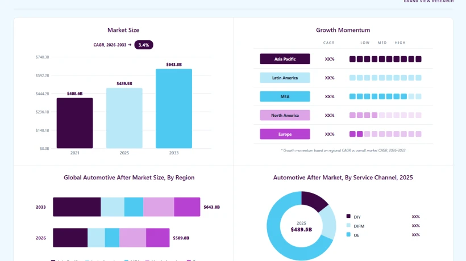Select the 2025 market size bar
The width and height of the screenshot is (466, 261).
(x=124, y=118)
